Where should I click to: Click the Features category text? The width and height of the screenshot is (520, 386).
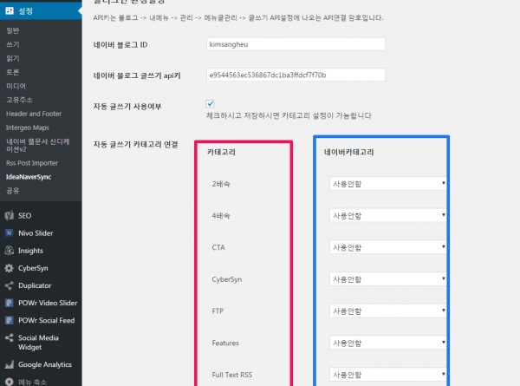[x=225, y=343]
